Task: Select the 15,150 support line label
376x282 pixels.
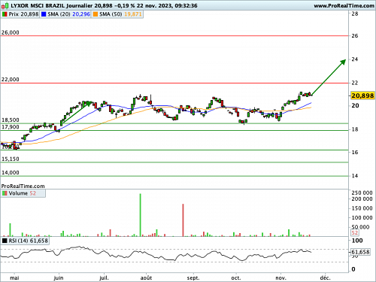Action: click(11, 159)
